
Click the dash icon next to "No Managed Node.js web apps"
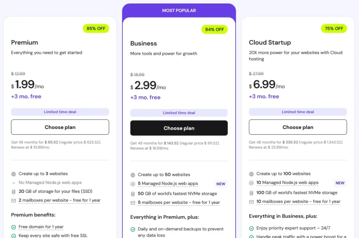click(x=14, y=183)
